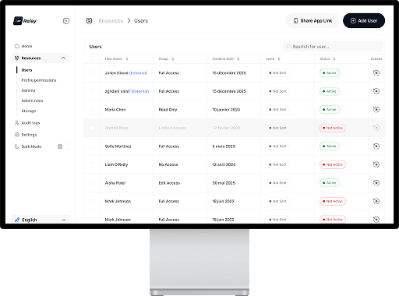
Task: Click the date 5 mars 2023
Action: point(224,146)
